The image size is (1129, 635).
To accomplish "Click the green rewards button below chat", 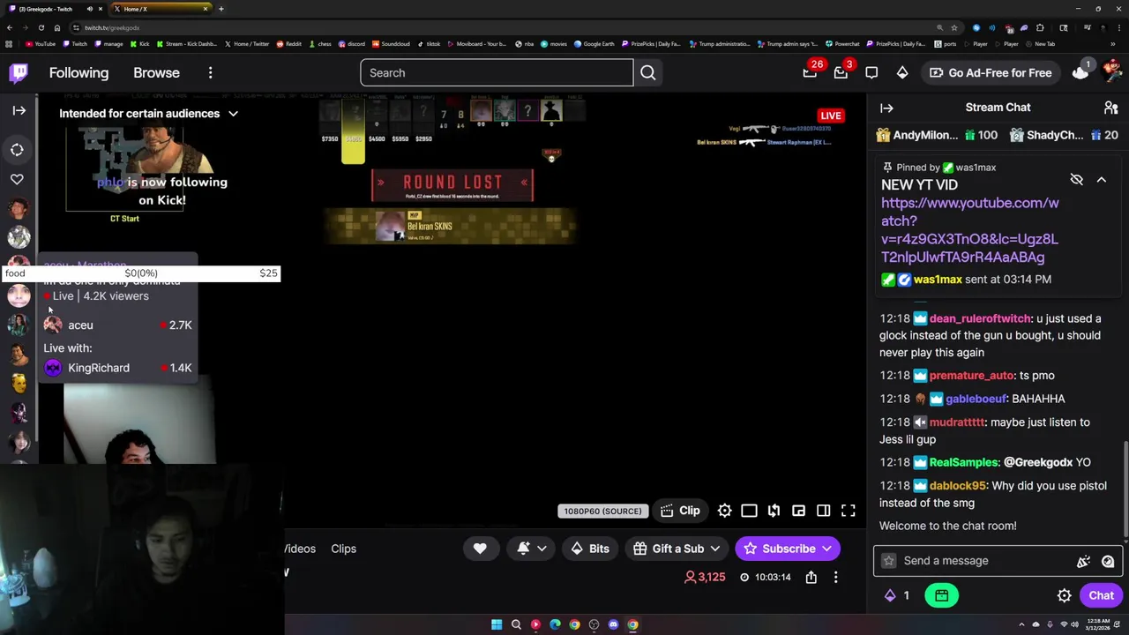I will (941, 595).
